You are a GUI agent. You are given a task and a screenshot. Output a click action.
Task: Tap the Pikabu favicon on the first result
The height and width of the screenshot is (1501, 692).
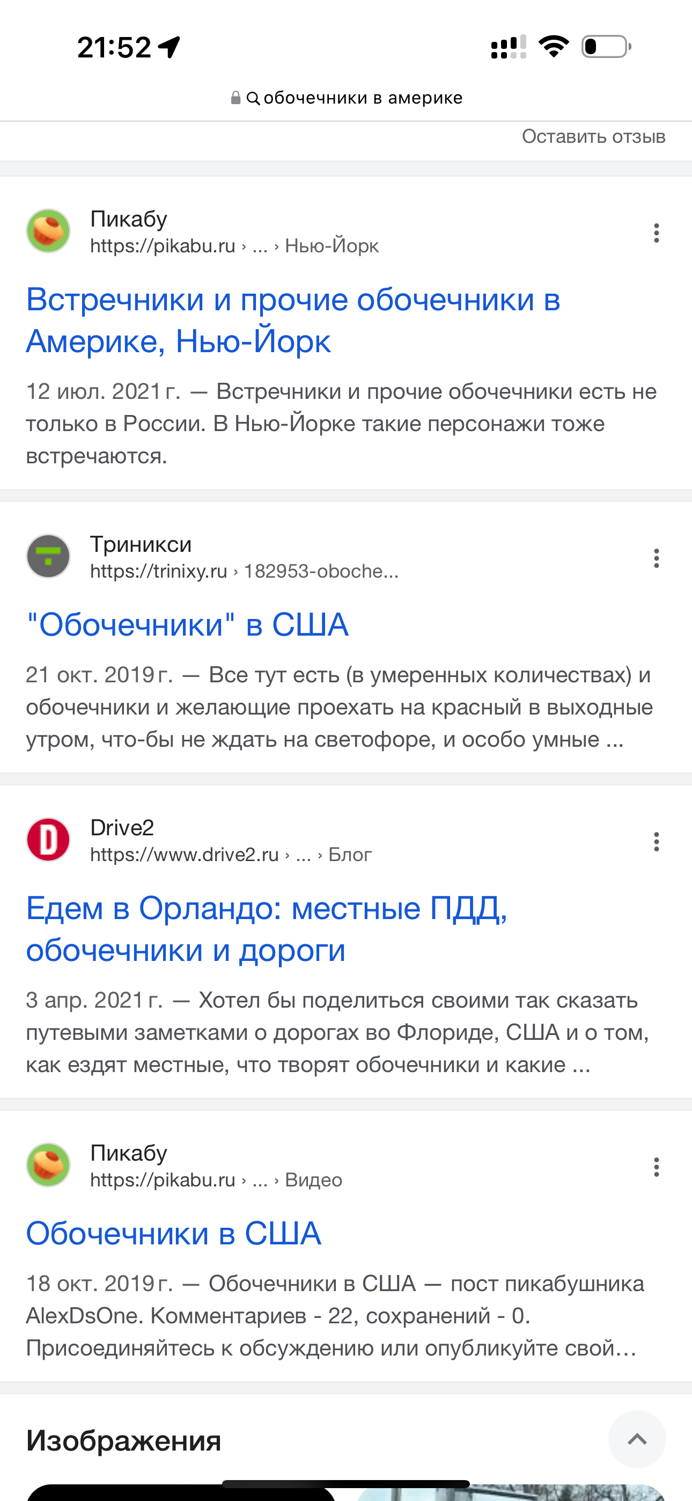(48, 231)
